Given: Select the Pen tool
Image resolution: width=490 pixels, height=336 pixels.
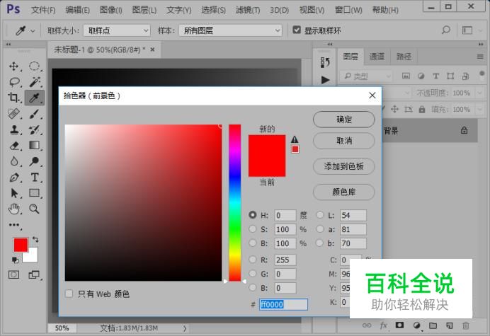Looking at the screenshot, I should pyautogui.click(x=14, y=178).
